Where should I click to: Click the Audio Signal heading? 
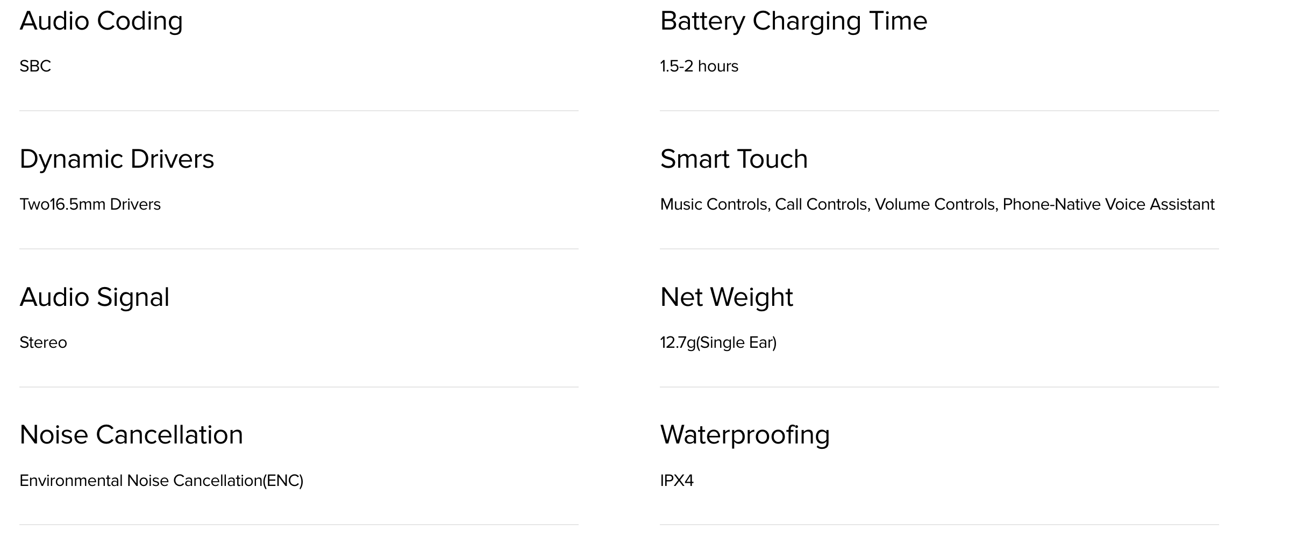pyautogui.click(x=95, y=297)
